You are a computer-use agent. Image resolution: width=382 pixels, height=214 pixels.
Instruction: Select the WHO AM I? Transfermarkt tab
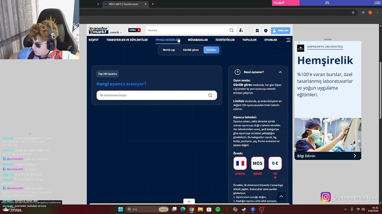click(x=125, y=4)
